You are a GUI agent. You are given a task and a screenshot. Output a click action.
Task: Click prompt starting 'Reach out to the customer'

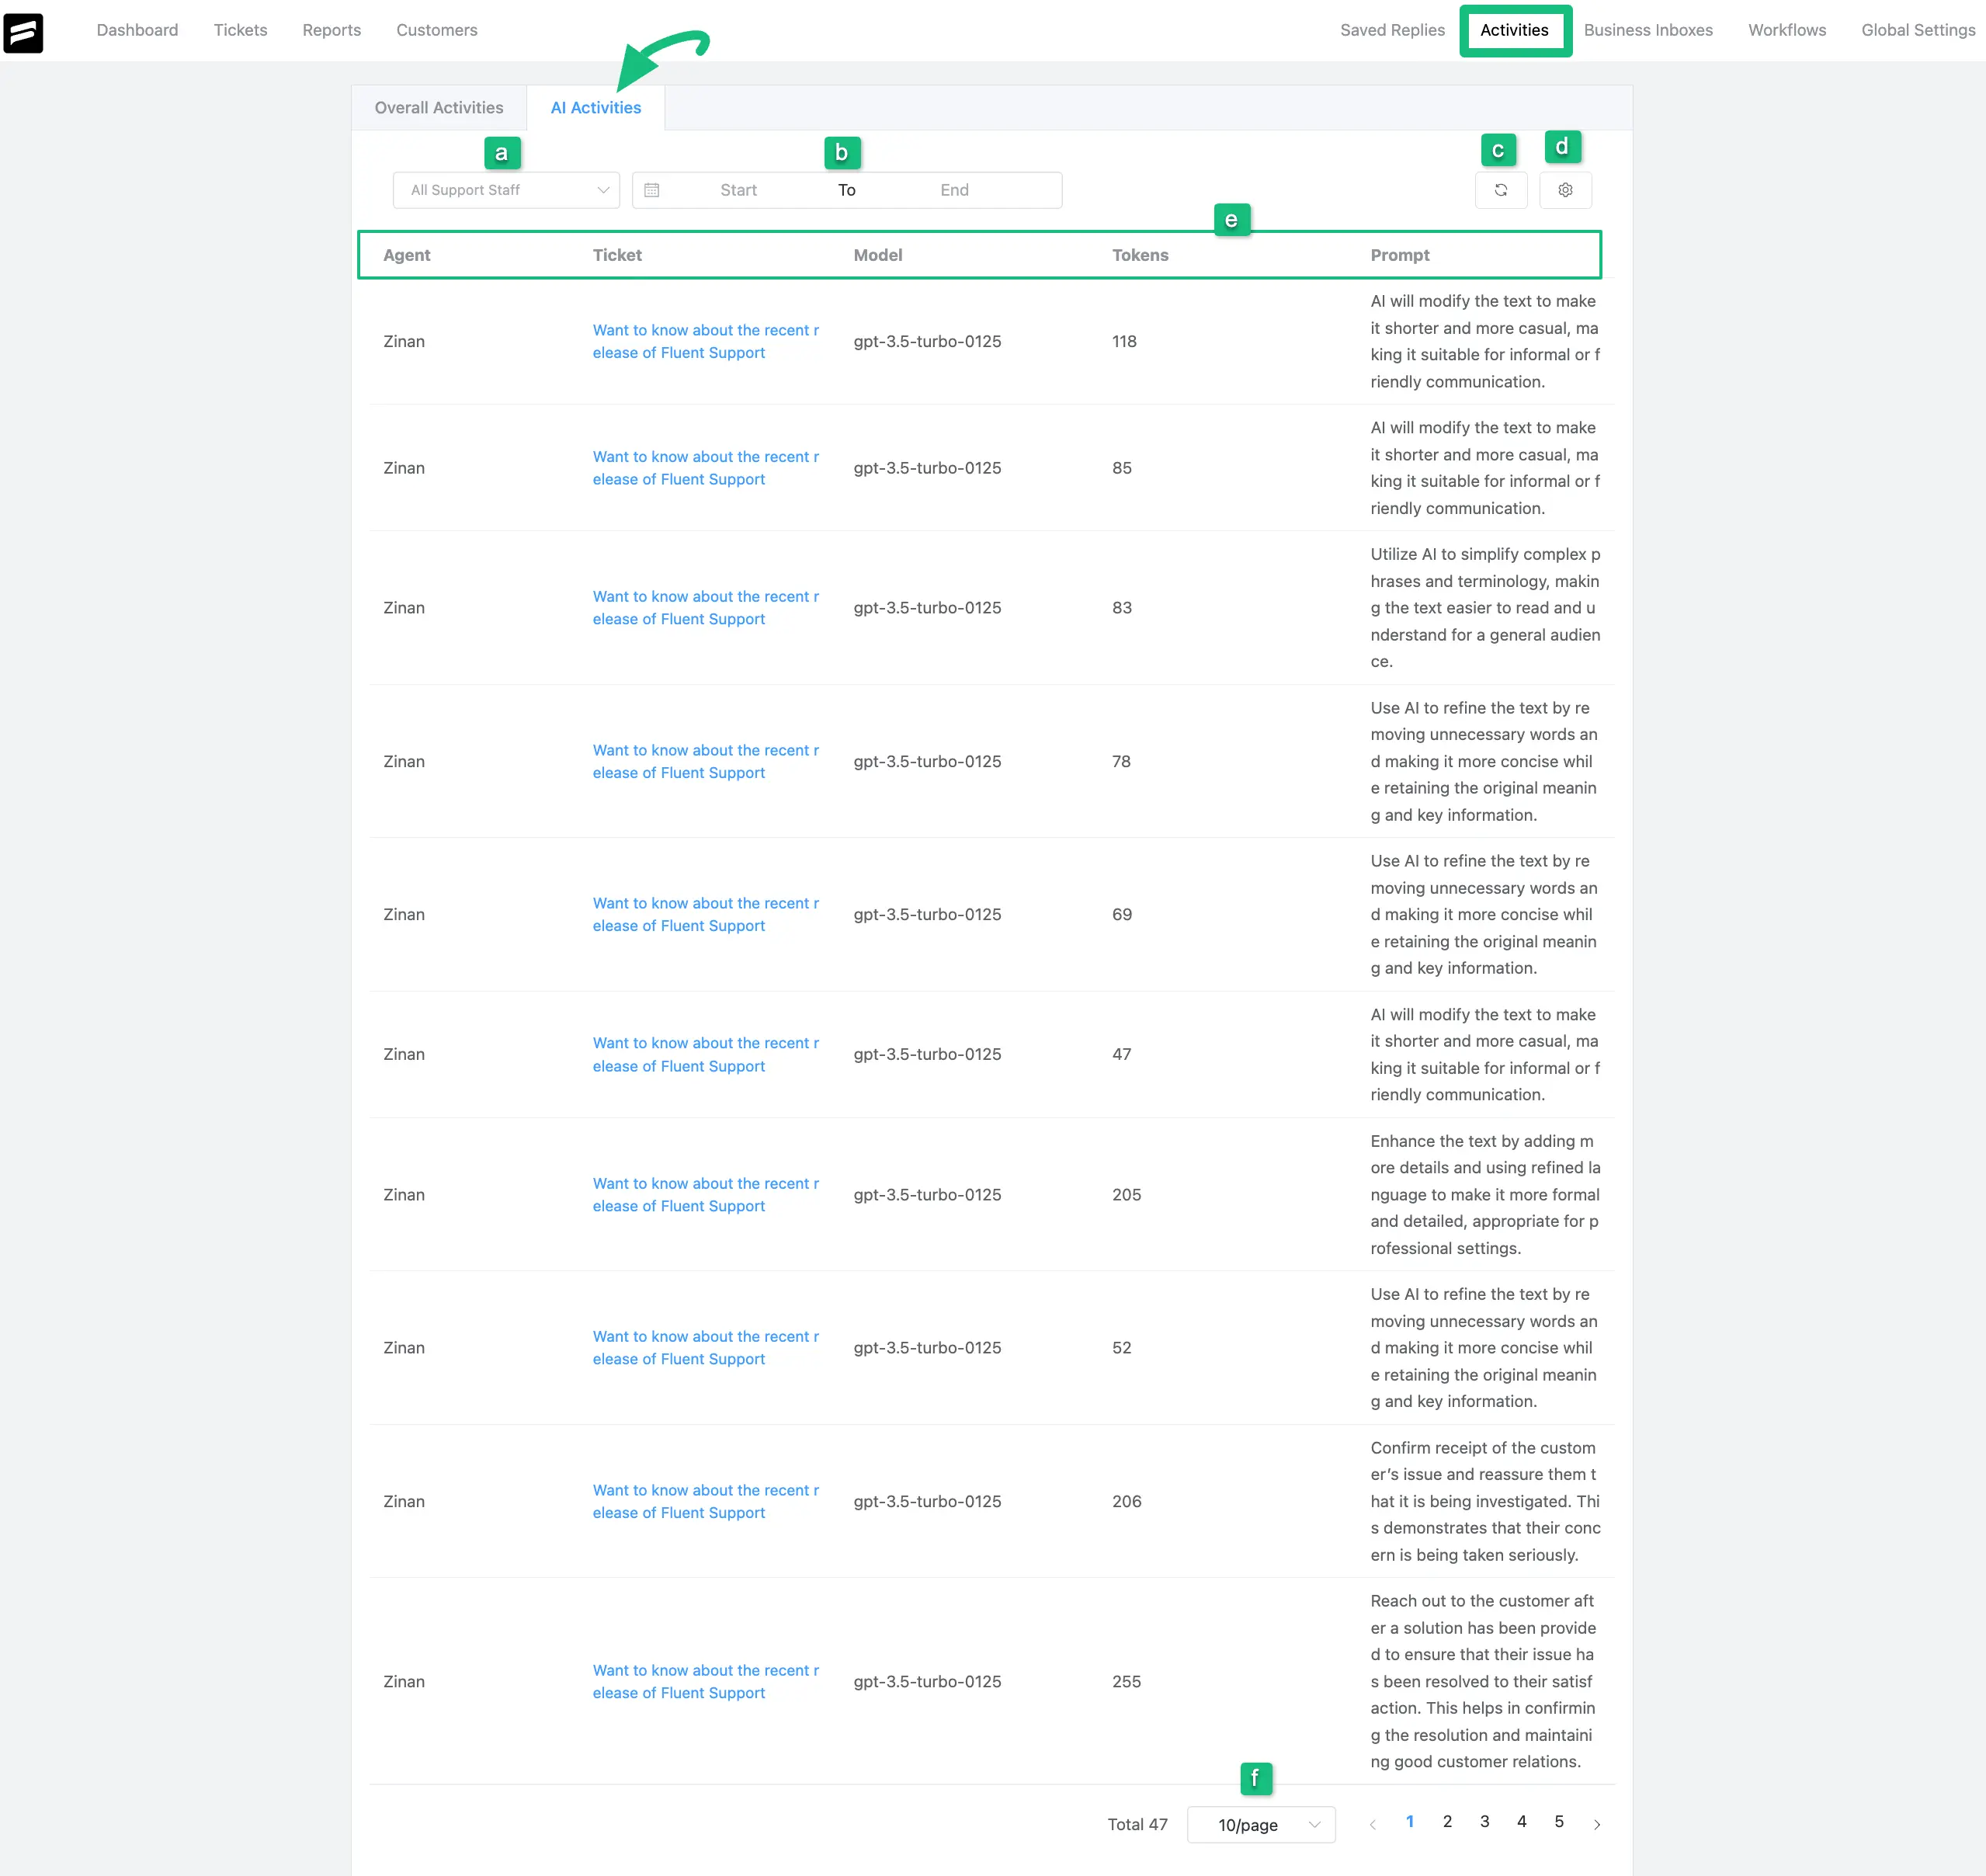pyautogui.click(x=1483, y=1682)
